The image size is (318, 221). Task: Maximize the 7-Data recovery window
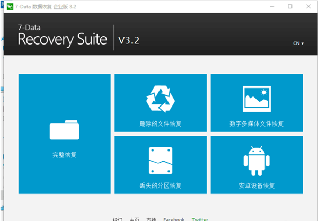click(x=289, y=6)
